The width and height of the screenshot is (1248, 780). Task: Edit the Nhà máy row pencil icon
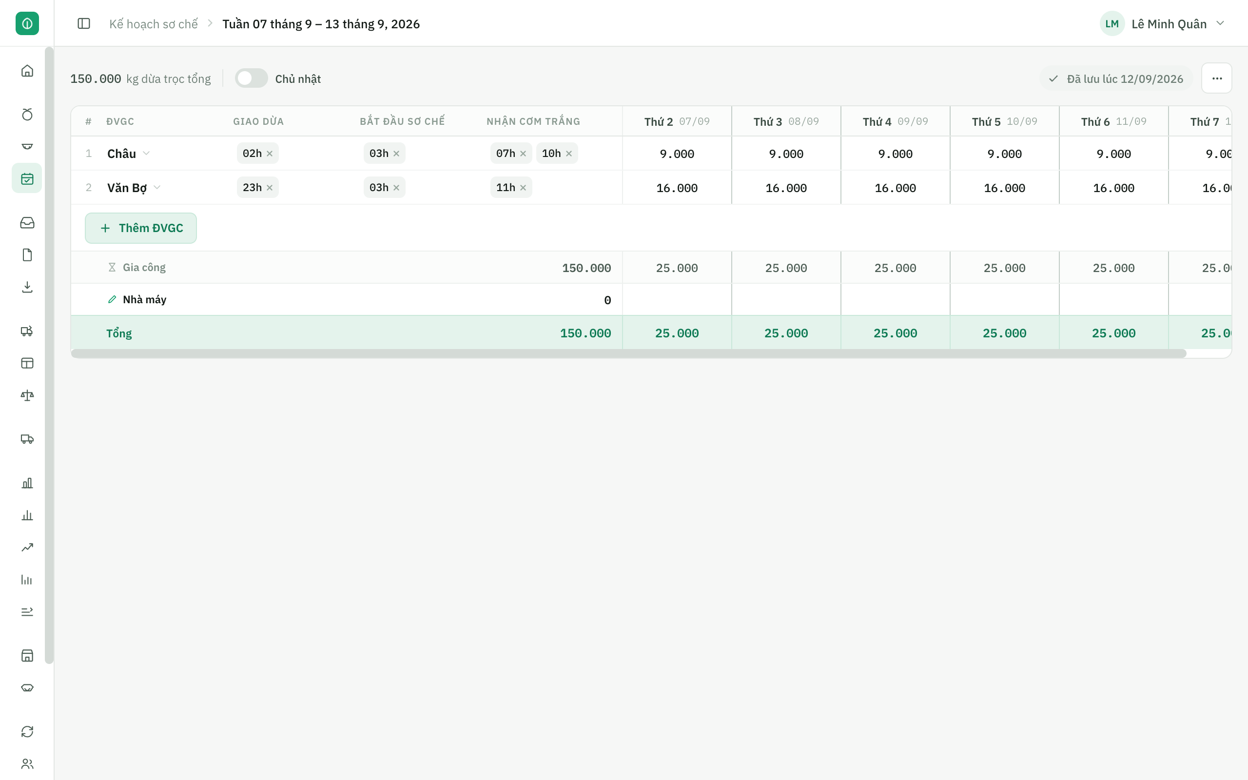coord(112,300)
